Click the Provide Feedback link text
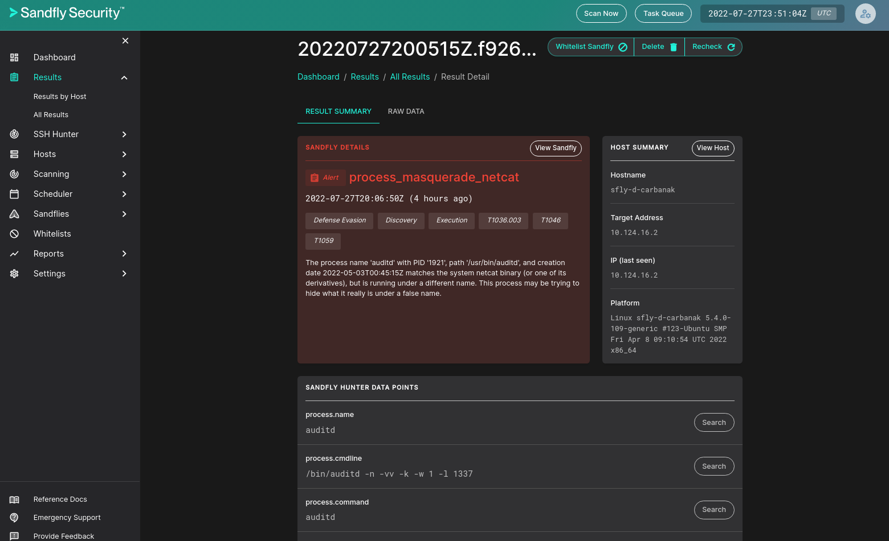This screenshot has width=889, height=541. [64, 536]
